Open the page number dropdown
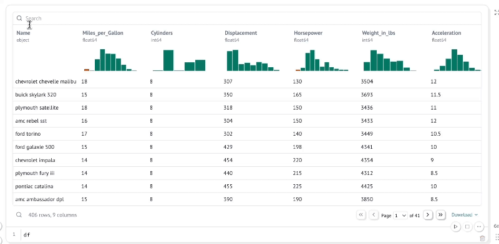 tap(400, 215)
